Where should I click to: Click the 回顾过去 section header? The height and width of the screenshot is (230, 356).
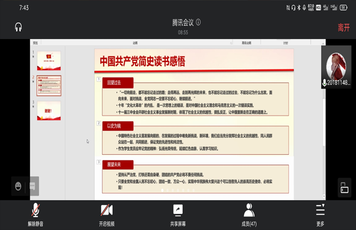pyautogui.click(x=115, y=82)
